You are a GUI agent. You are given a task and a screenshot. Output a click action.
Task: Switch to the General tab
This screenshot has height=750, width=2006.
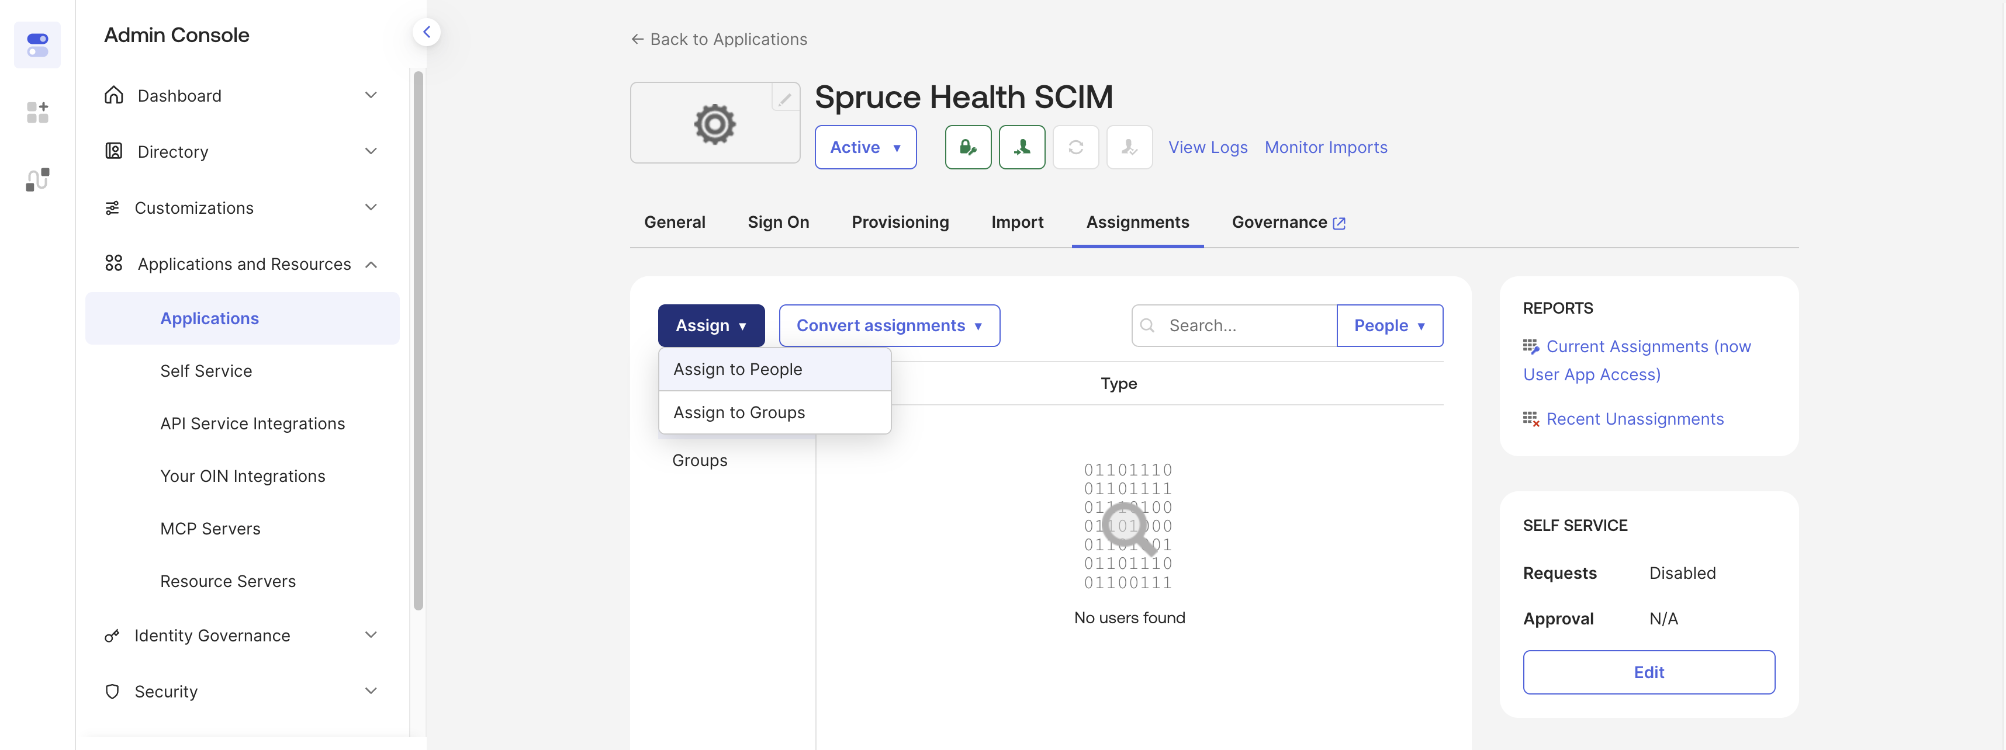[675, 223]
